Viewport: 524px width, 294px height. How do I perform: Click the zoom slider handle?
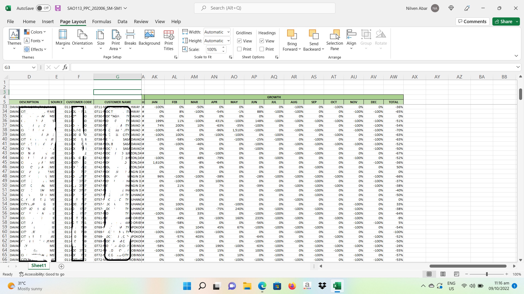point(487,274)
